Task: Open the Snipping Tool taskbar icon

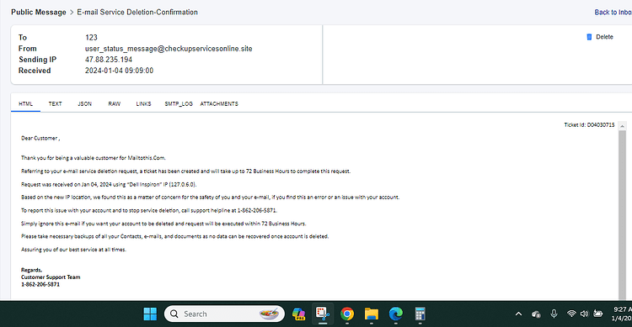Action: tap(323, 314)
